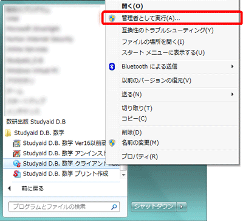This screenshot has width=243, height=221.
Task: Choose 開く(O) in the context menu
Action: [172, 6]
